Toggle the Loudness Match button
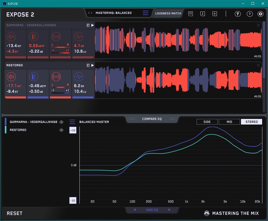 click(x=168, y=13)
